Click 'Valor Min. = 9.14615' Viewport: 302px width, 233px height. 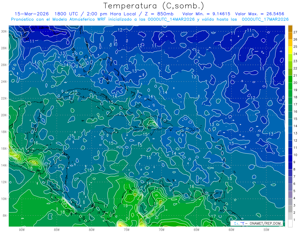[206, 14]
